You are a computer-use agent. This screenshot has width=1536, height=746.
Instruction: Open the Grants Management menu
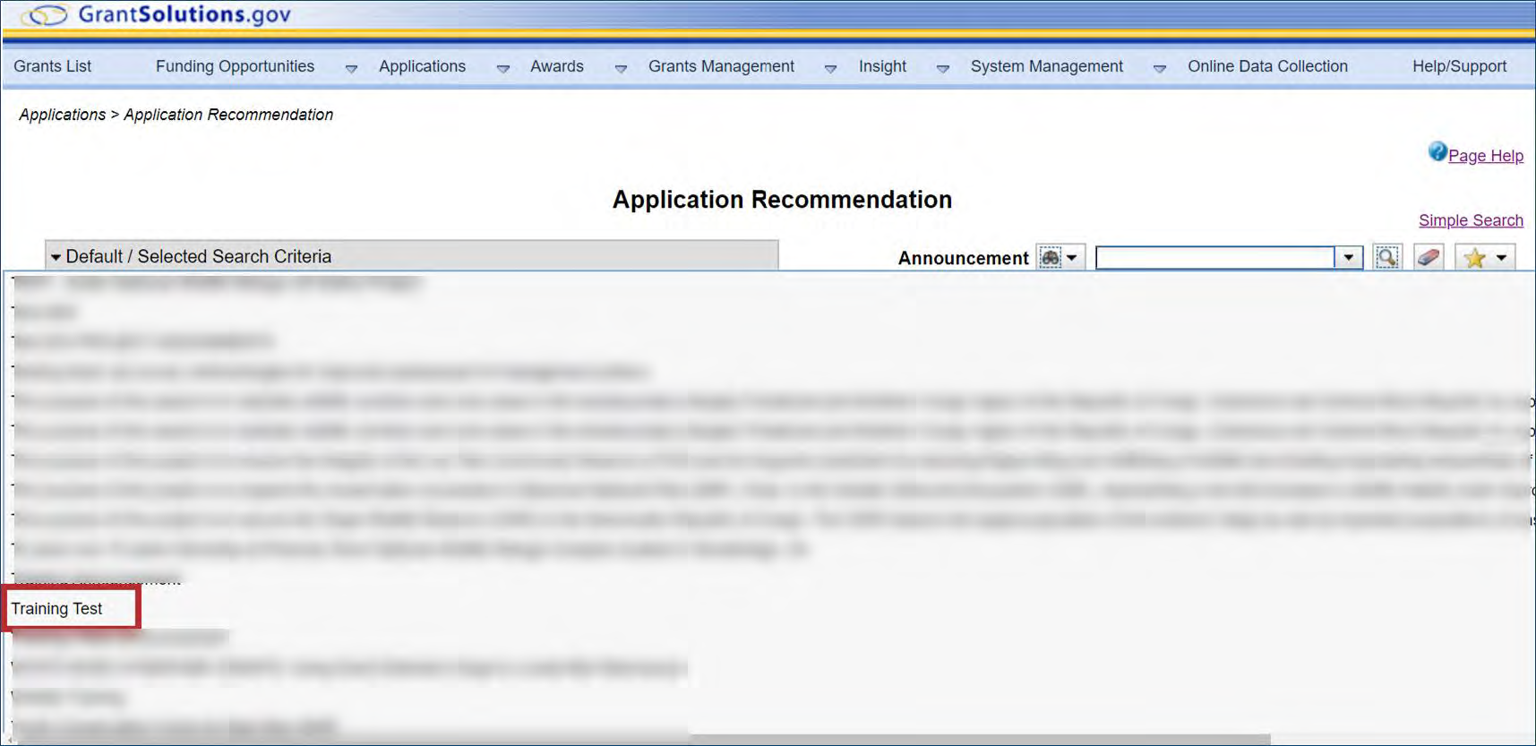coord(721,66)
